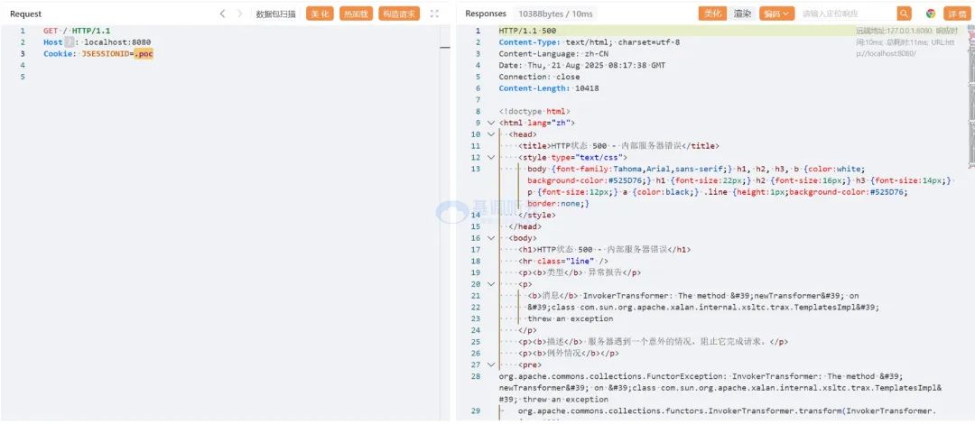Viewport: 975px width, 424px height.
Task: Fold the pre block on line 27
Action: pyautogui.click(x=490, y=365)
